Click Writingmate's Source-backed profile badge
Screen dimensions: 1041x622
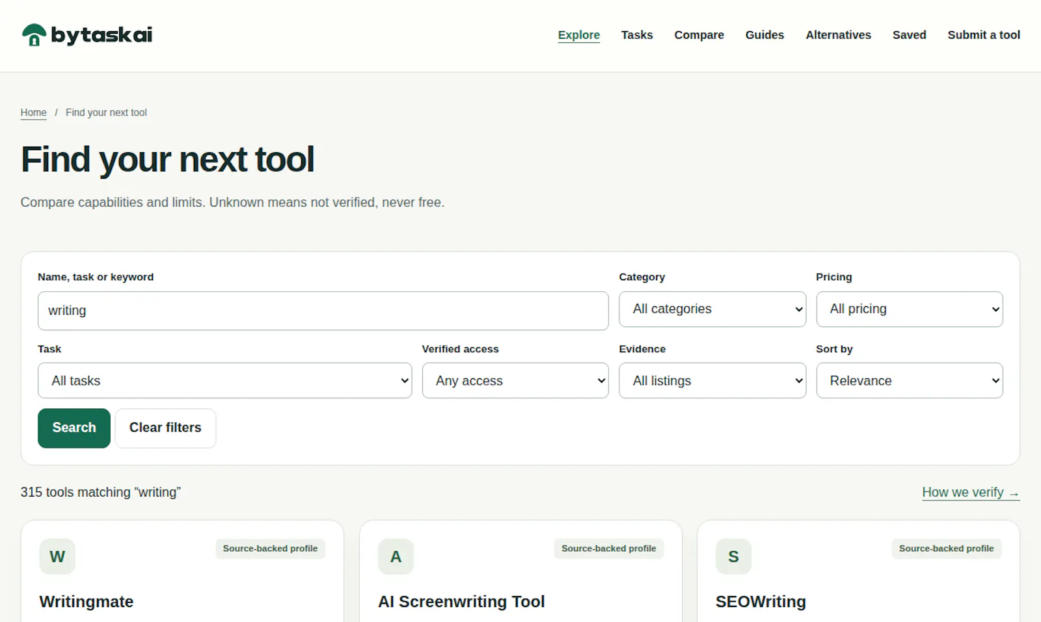tap(270, 549)
